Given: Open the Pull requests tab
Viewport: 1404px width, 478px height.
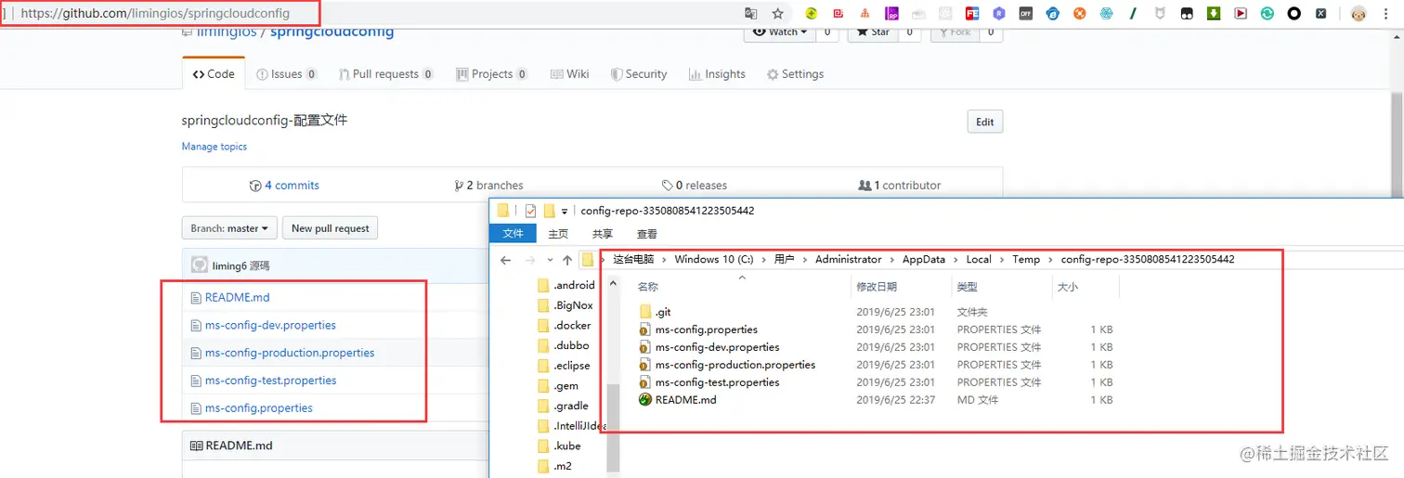Looking at the screenshot, I should pyautogui.click(x=386, y=74).
